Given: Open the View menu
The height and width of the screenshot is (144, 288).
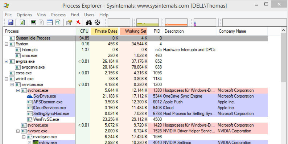Looking at the screenshot, I should pyautogui.click(x=41, y=15).
